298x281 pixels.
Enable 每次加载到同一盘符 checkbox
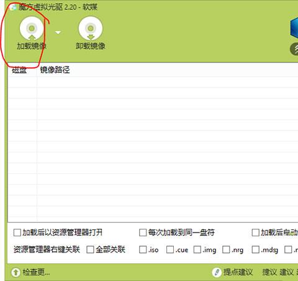click(143, 233)
